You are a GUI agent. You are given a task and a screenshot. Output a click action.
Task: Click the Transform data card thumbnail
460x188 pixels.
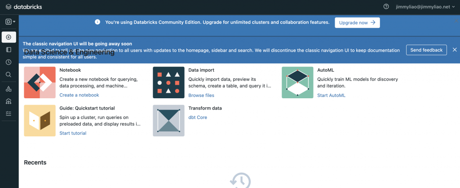(169, 121)
